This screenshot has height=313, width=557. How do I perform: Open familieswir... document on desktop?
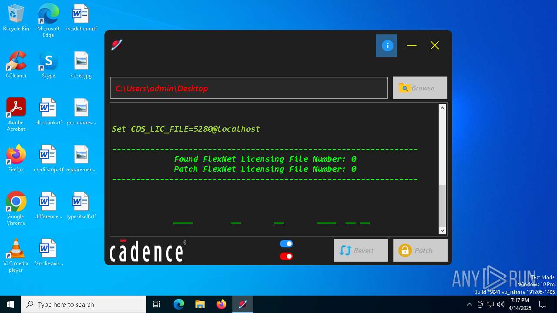coord(48,253)
